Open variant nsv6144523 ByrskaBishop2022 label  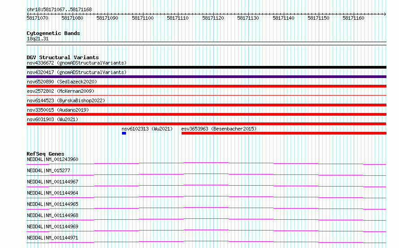point(66,100)
